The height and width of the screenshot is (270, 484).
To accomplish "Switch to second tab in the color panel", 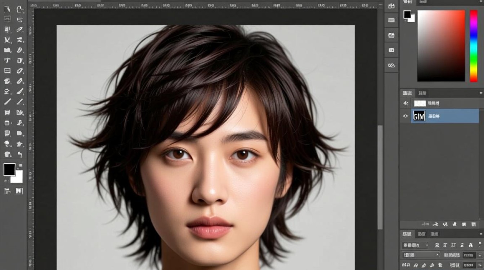I will (x=423, y=2).
